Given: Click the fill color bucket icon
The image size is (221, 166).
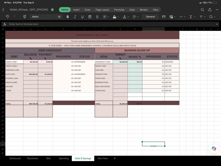Looking at the screenshot, I should click(x=115, y=17).
